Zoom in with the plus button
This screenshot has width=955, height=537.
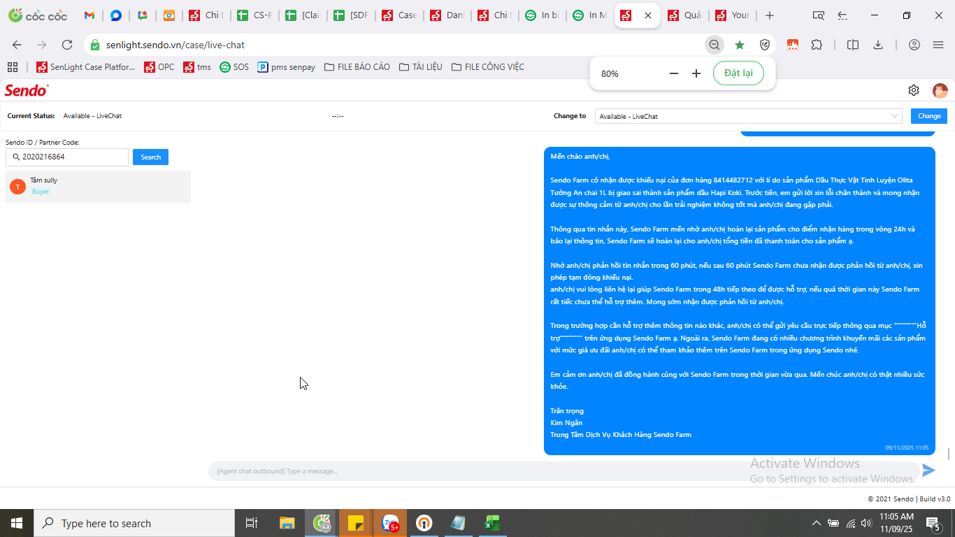click(x=696, y=73)
